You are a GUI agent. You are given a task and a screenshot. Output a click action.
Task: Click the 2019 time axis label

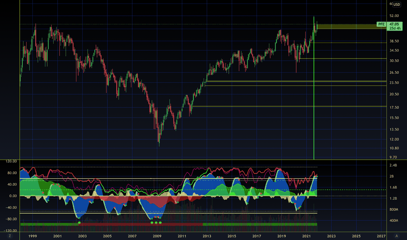(282, 236)
